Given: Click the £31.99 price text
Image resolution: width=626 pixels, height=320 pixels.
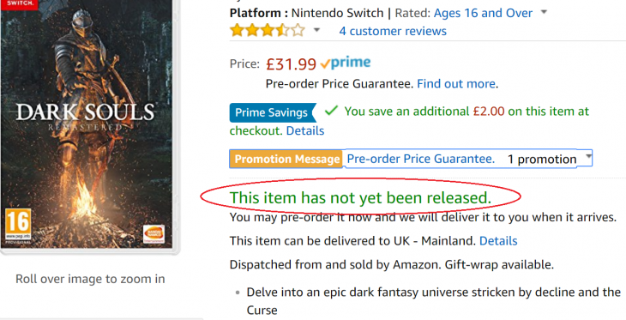Looking at the screenshot, I should [x=291, y=64].
